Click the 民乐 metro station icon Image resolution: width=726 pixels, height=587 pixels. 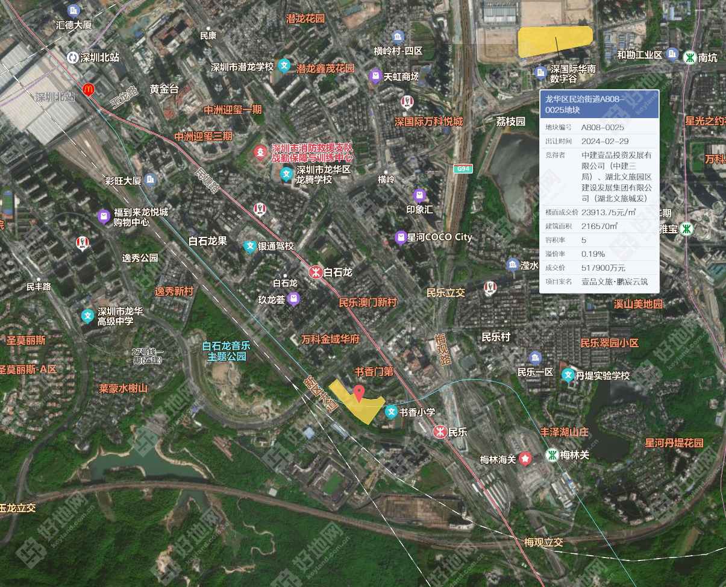tap(440, 432)
